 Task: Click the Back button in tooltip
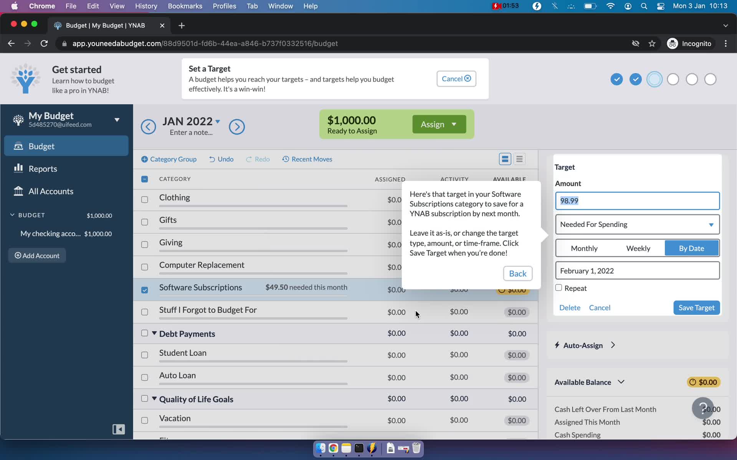(x=517, y=273)
